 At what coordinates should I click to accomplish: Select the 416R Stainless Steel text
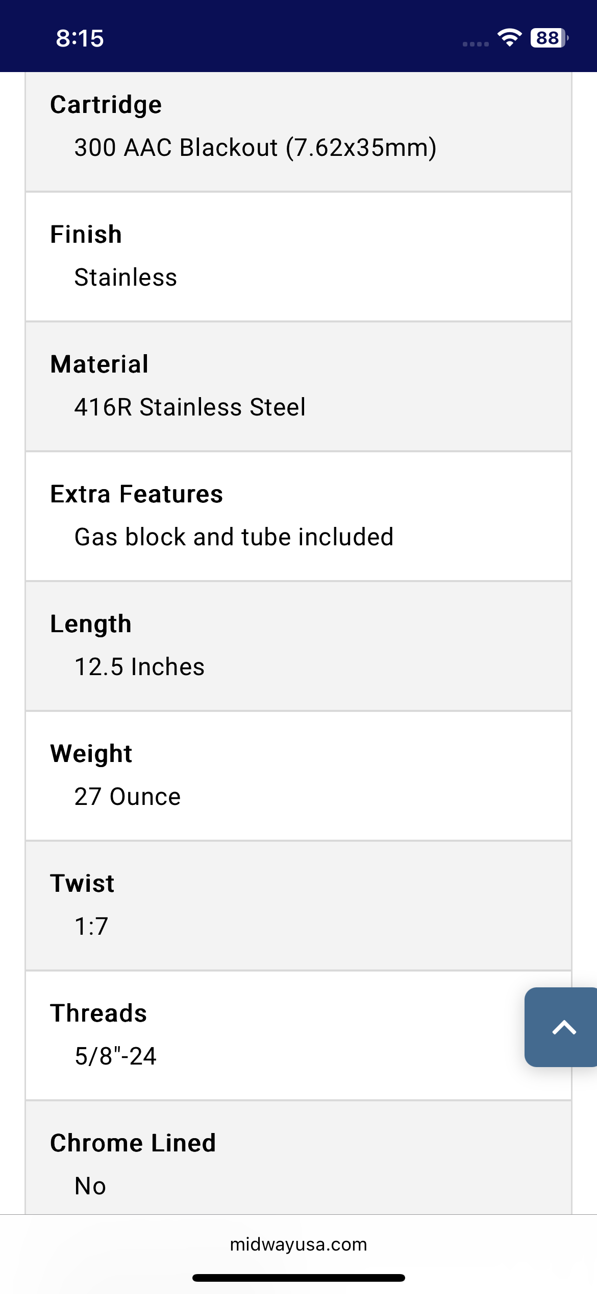click(190, 407)
